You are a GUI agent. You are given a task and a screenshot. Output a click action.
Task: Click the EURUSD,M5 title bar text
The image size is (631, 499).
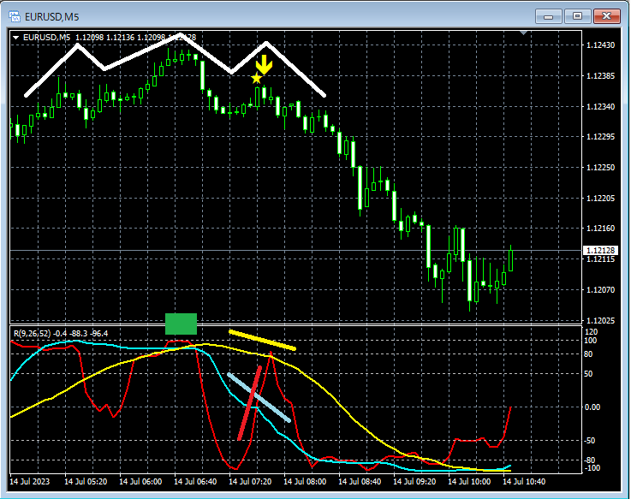tap(52, 17)
